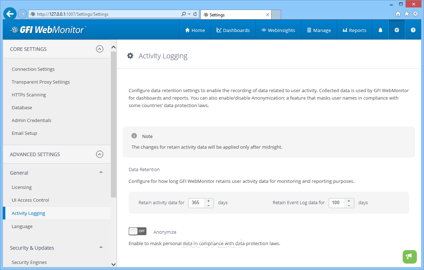Open UI Access Control
The image size is (424, 270).
coord(30,200)
